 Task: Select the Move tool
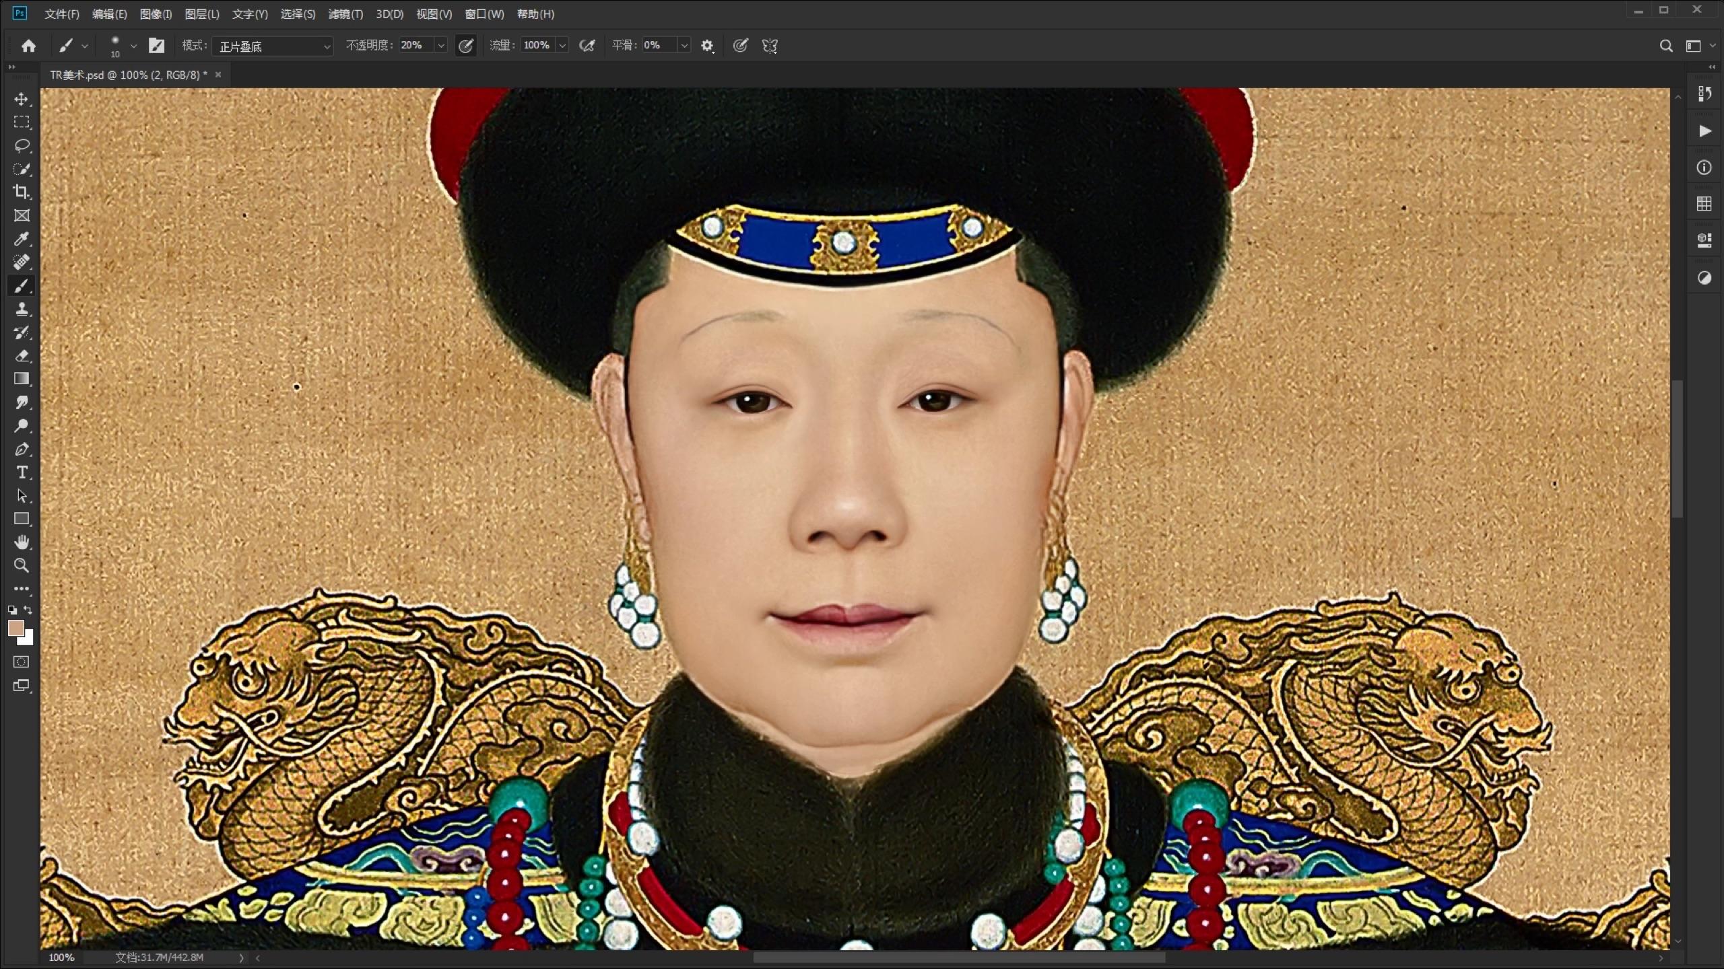click(22, 100)
